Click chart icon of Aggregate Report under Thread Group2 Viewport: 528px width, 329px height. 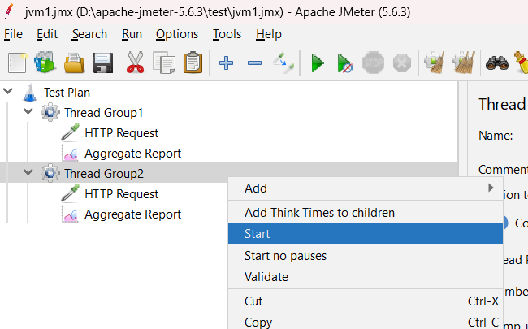click(70, 214)
